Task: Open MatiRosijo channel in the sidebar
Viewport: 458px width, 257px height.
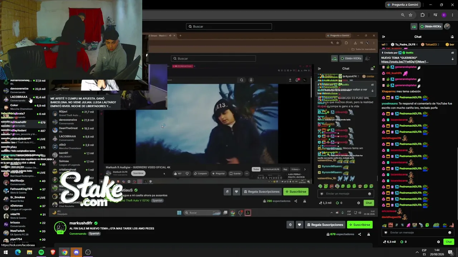Action: 24,182
